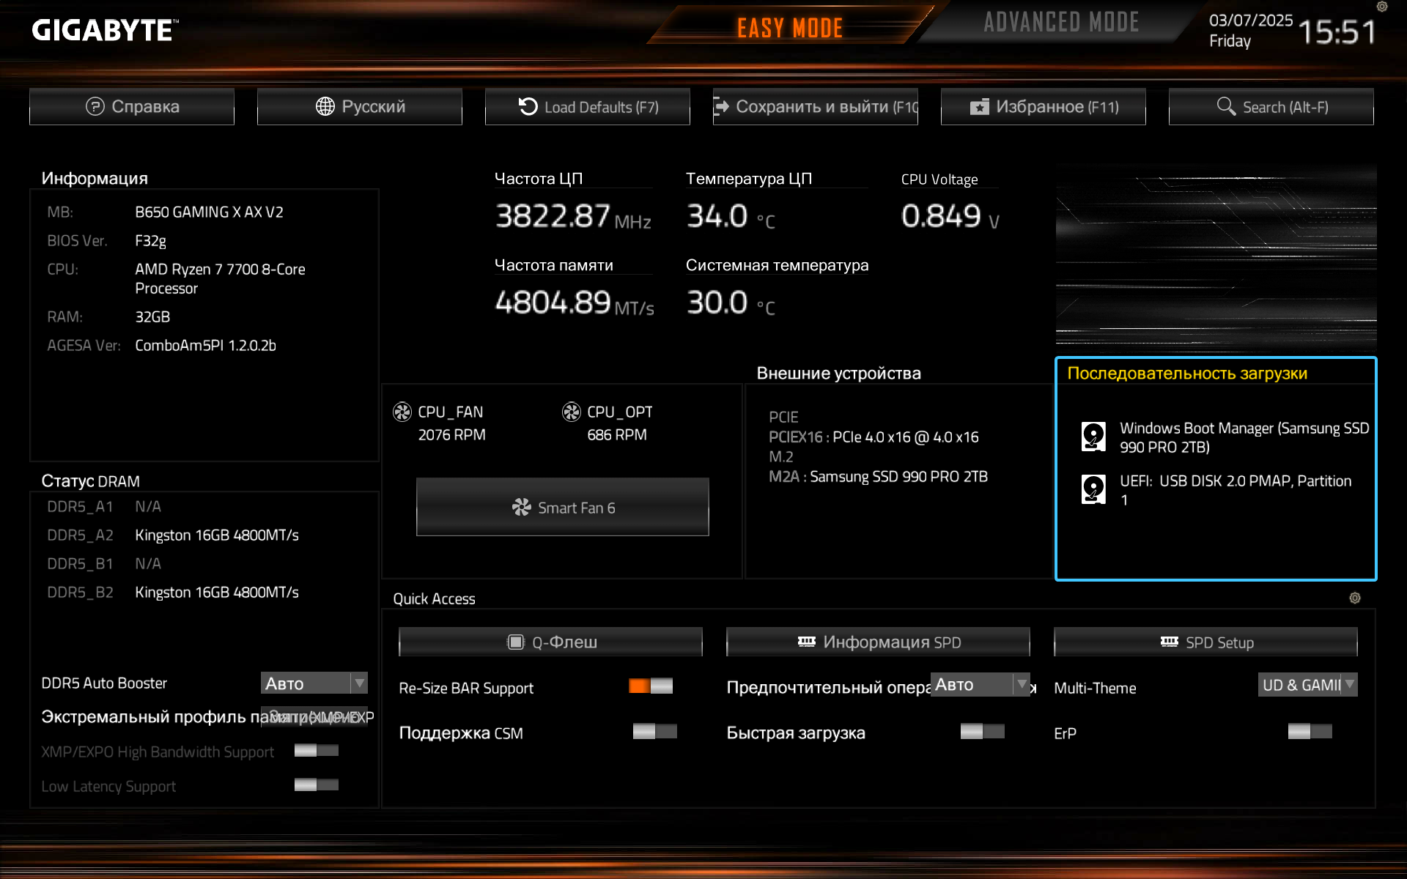Click the memory icon on SPD Setup
The height and width of the screenshot is (879, 1407).
coord(1170,642)
